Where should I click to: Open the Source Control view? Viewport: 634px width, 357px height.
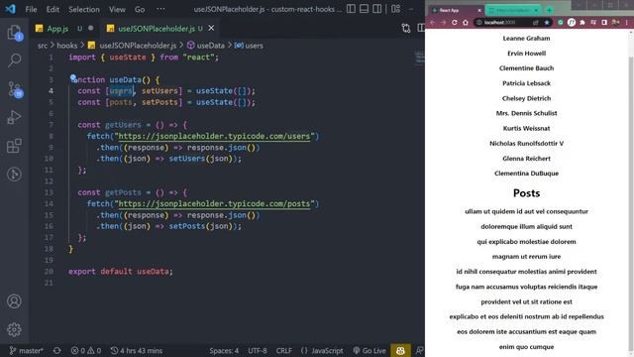tap(15, 89)
